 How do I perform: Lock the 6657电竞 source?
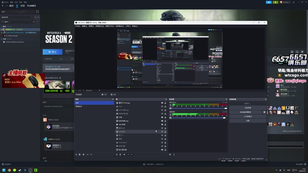click(165, 125)
